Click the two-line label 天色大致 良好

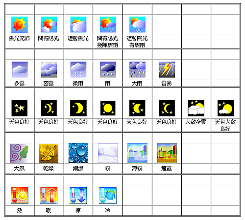tap(225, 125)
